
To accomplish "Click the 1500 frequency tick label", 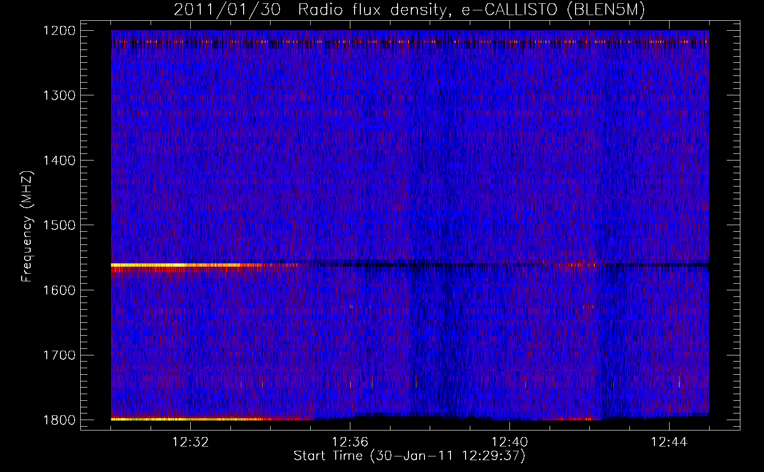I will pos(59,225).
